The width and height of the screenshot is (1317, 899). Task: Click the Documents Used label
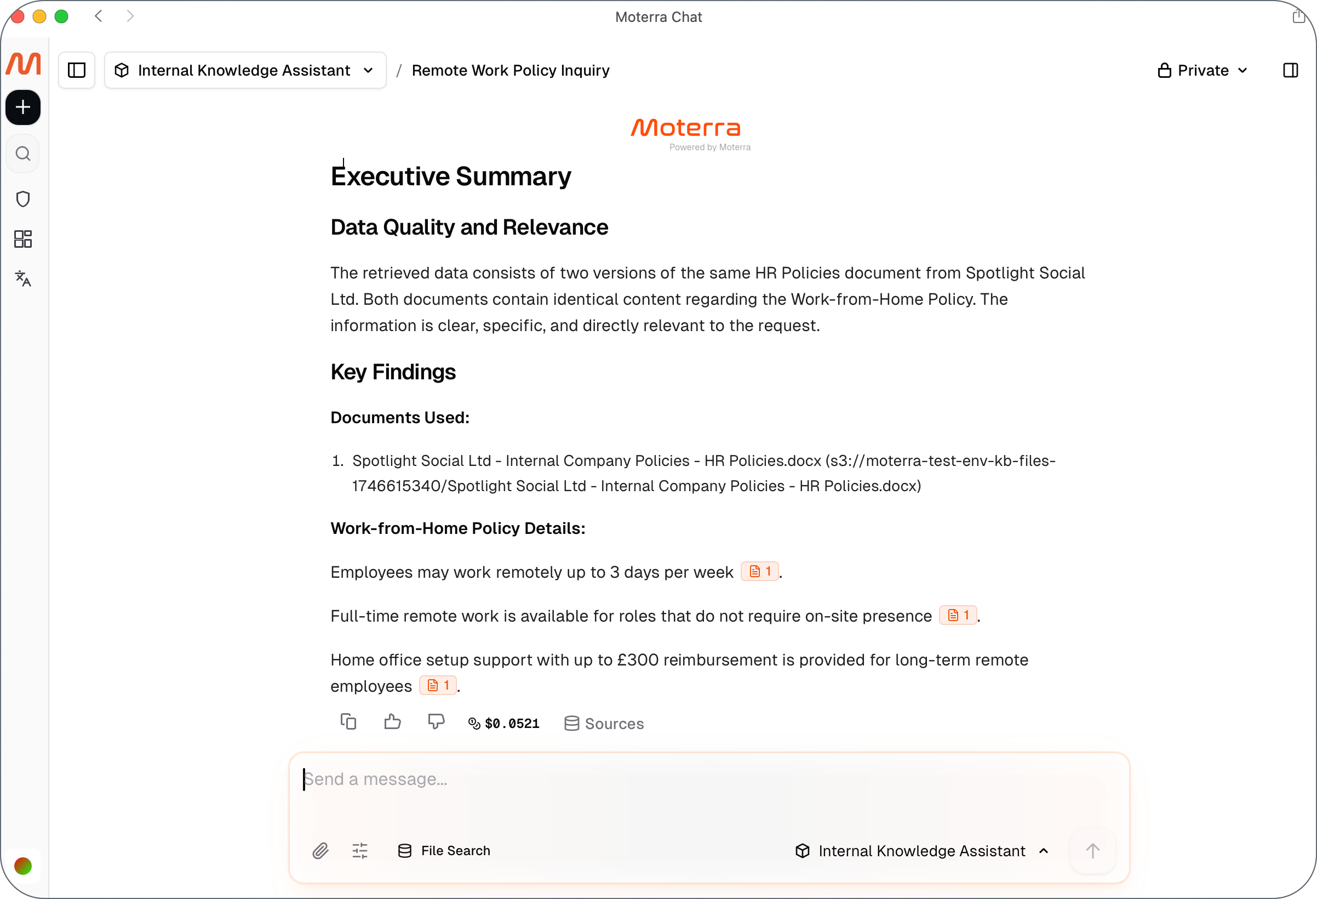coord(400,418)
